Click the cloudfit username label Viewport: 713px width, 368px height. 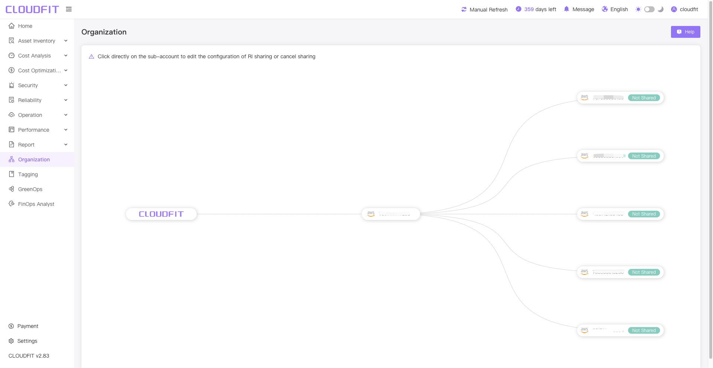pos(689,9)
